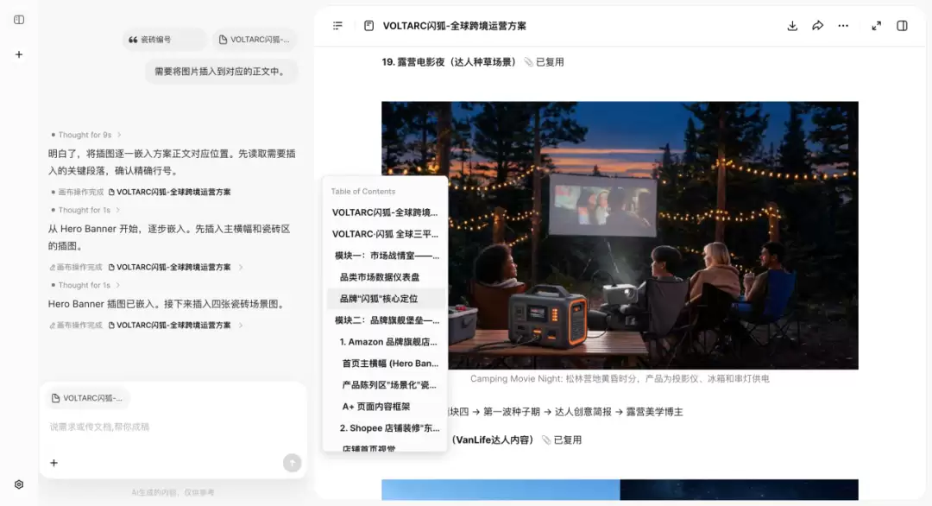Click the Table of Contents header label
This screenshot has width=932, height=506.
363,192
